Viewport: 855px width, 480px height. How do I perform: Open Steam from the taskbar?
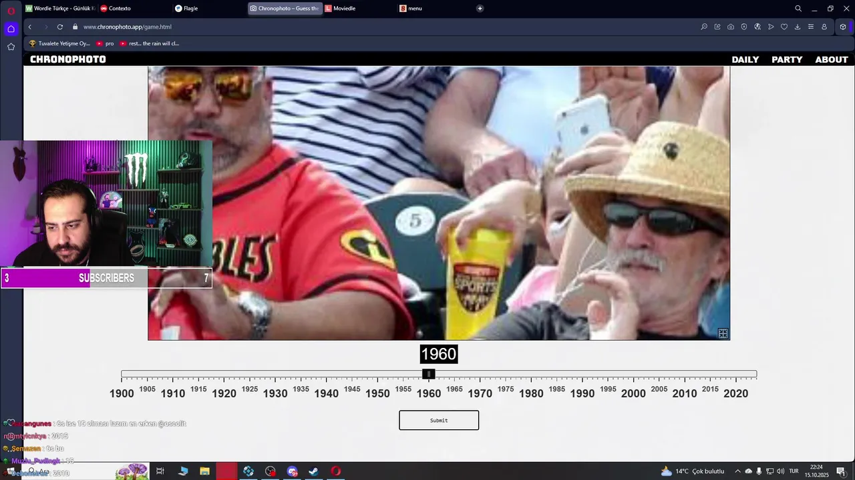click(x=313, y=471)
